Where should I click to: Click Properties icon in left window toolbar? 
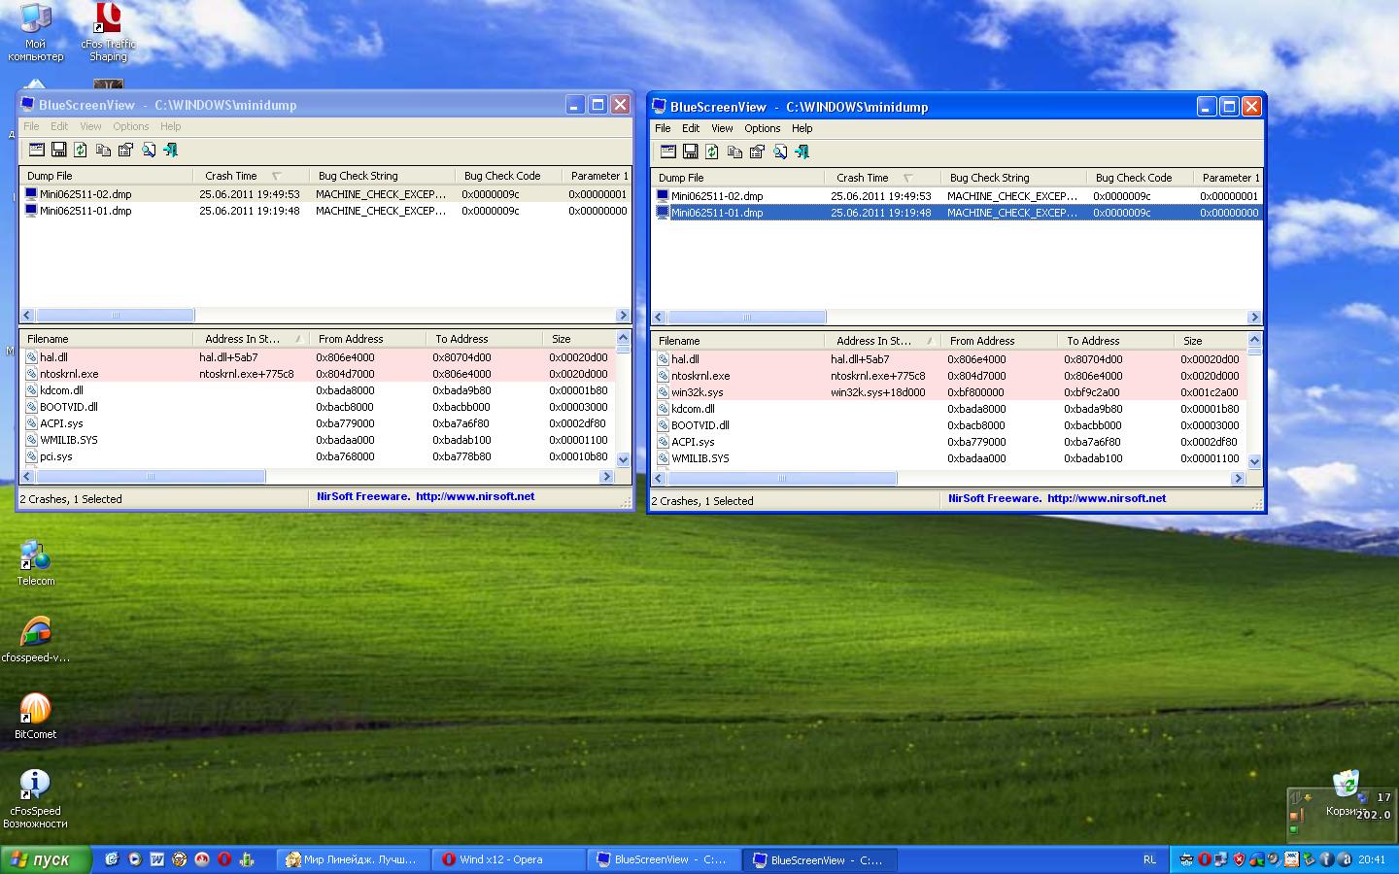pos(125,150)
